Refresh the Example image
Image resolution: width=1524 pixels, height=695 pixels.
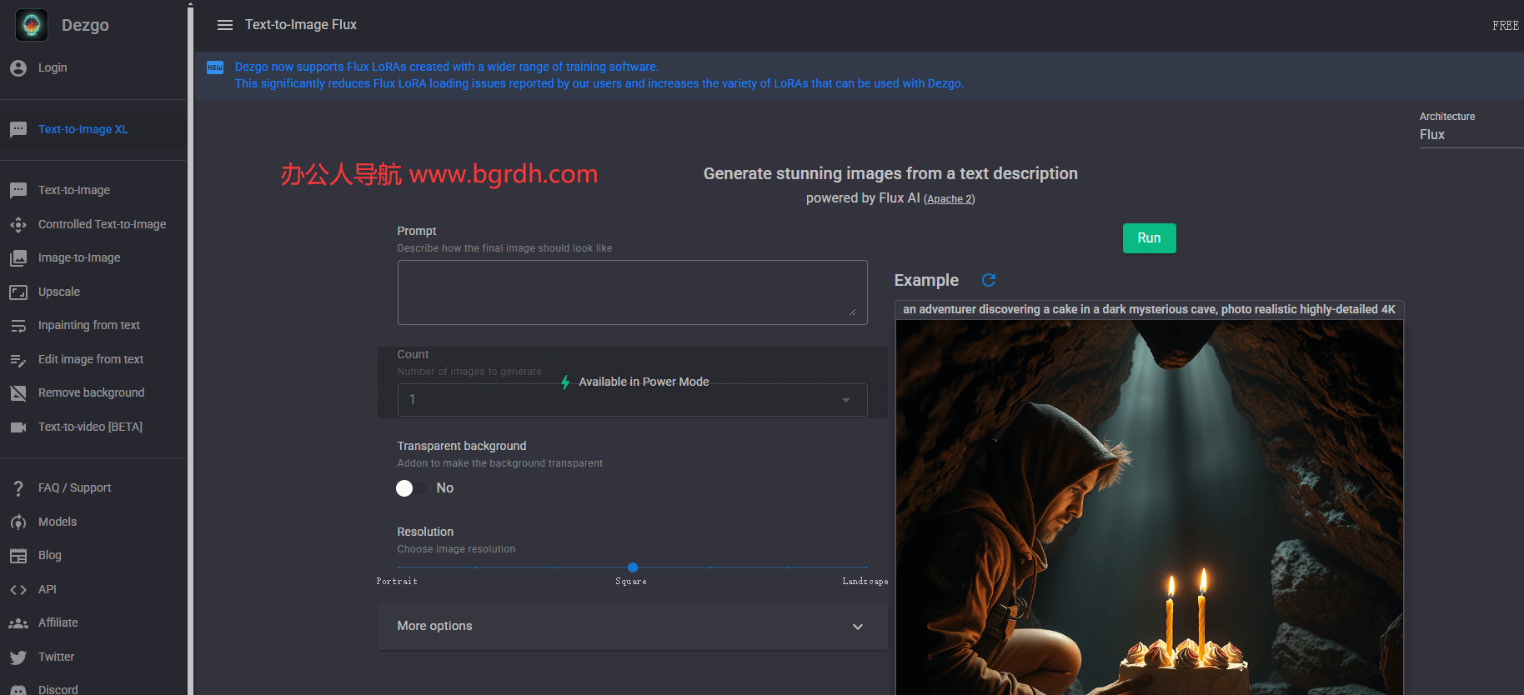(x=989, y=280)
